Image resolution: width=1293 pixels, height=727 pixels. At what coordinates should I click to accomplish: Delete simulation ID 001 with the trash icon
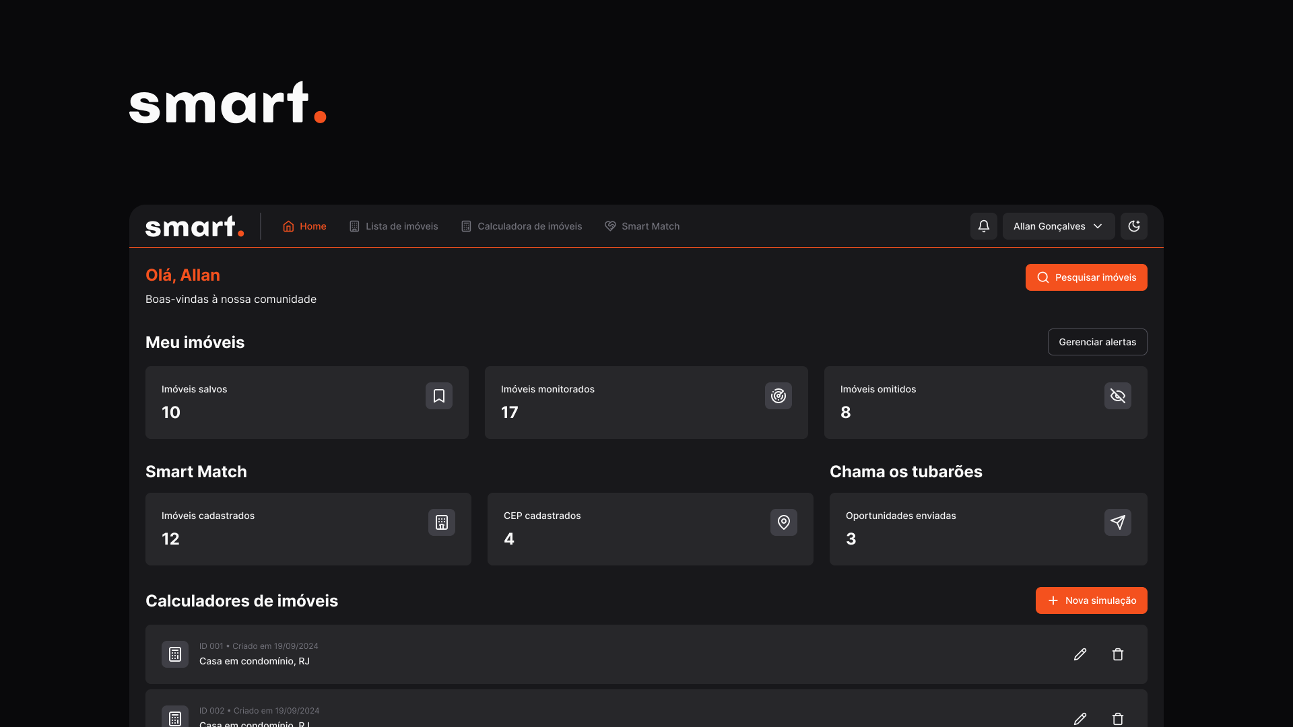click(x=1118, y=654)
